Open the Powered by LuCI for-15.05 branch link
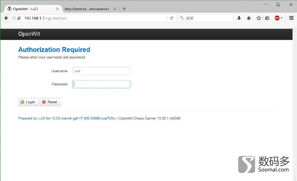The width and height of the screenshot is (297, 181). click(x=67, y=118)
